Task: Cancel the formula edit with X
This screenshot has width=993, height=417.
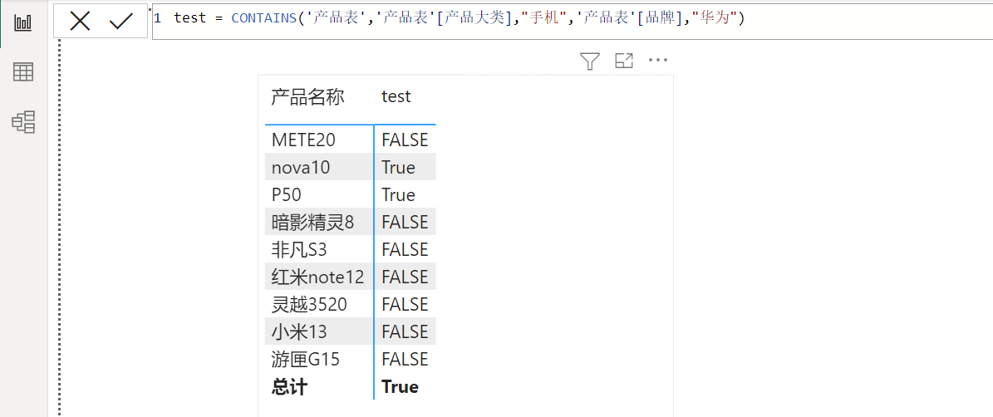Action: click(x=80, y=22)
